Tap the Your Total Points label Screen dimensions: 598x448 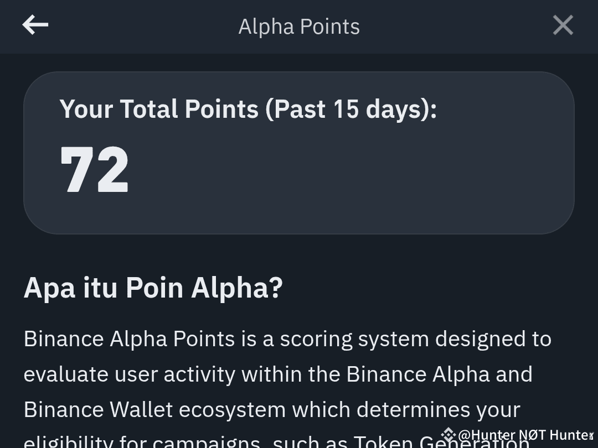click(248, 109)
